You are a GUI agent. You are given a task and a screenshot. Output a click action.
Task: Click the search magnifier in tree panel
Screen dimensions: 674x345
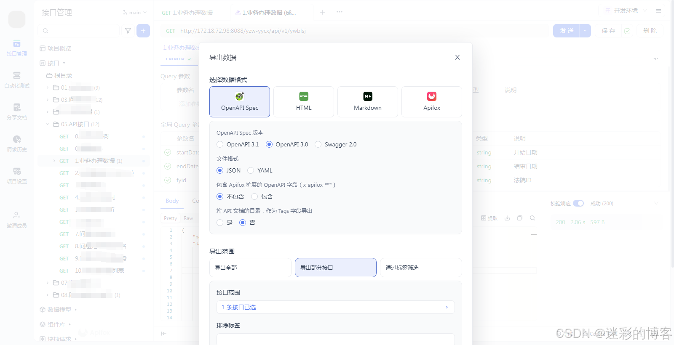[45, 31]
